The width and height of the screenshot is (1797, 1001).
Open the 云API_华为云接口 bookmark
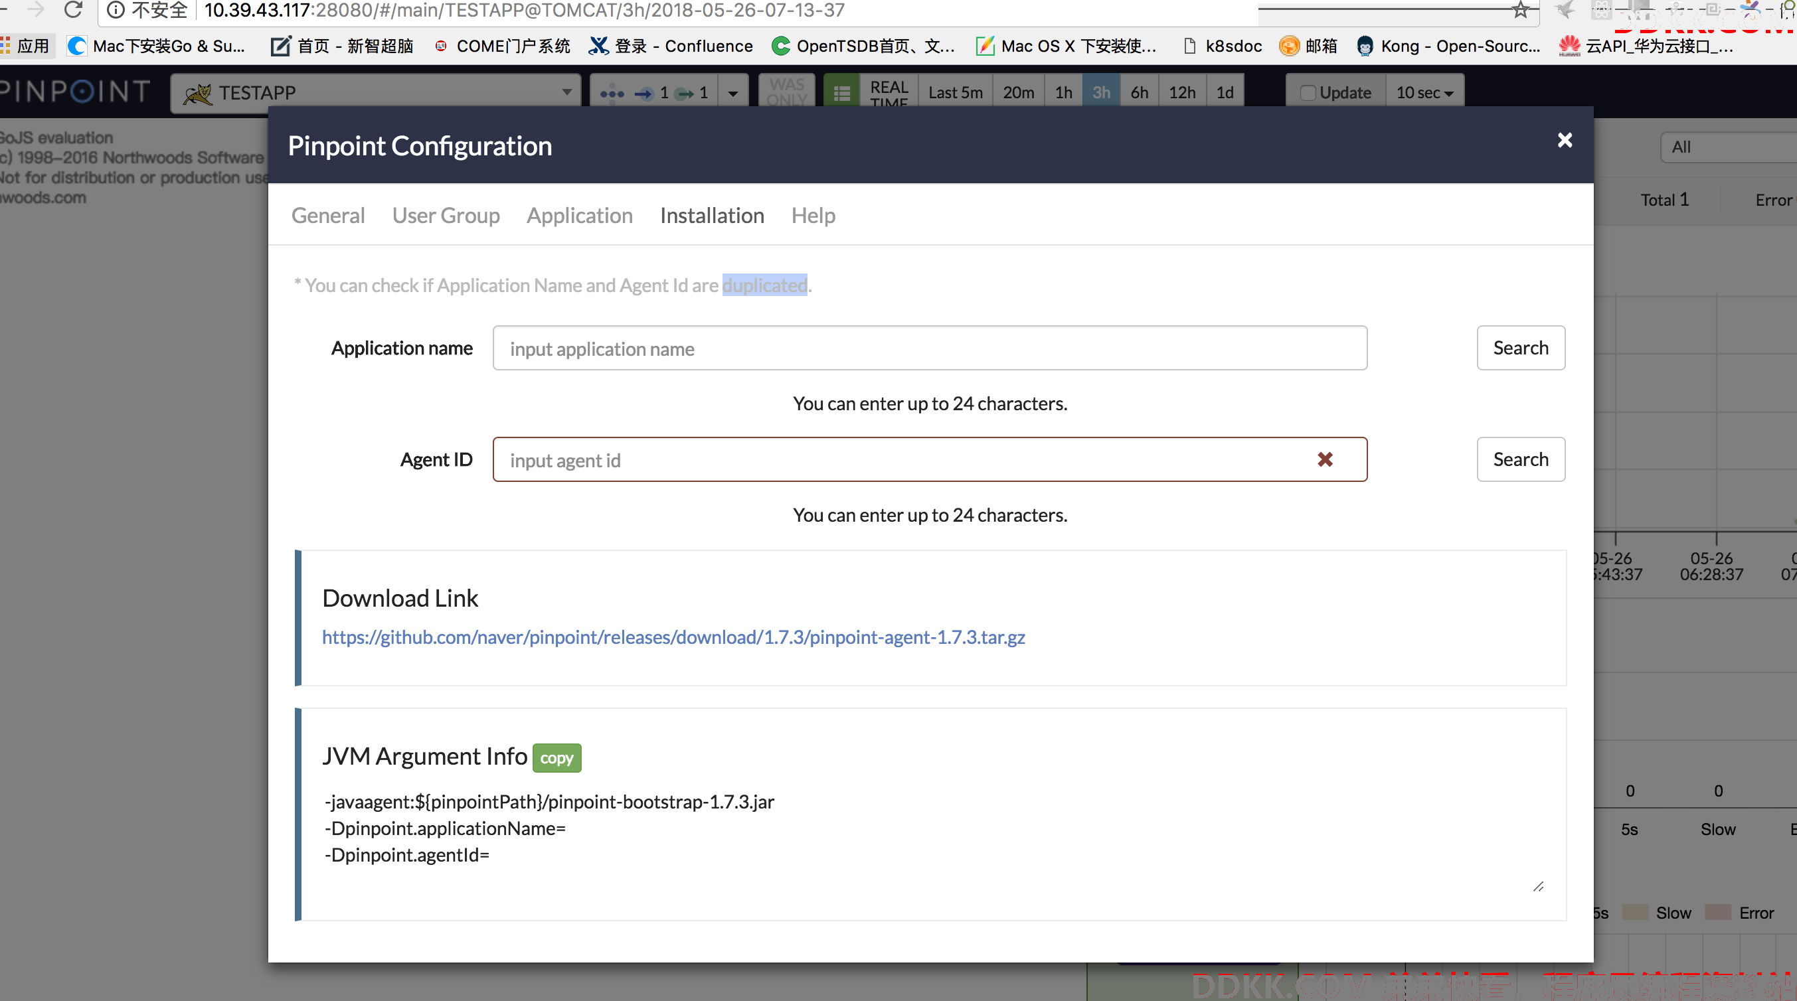click(x=1647, y=46)
